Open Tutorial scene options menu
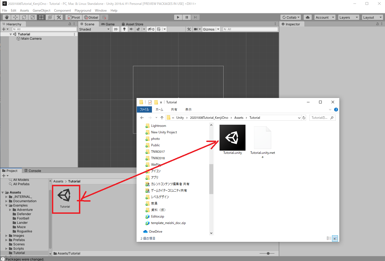The image size is (385, 261). click(74, 34)
